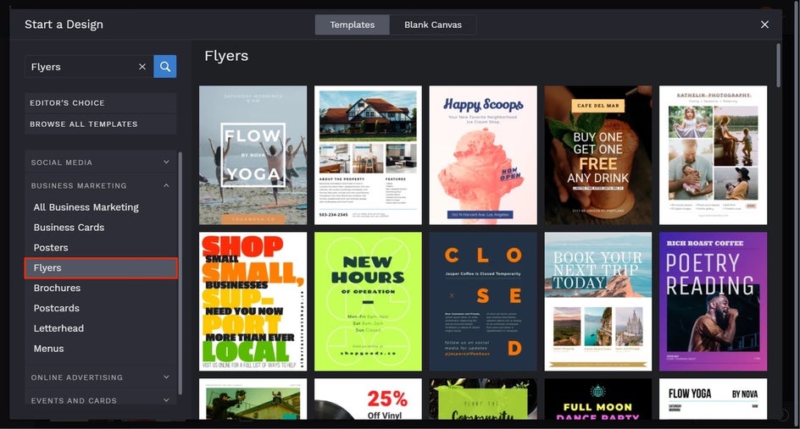Select Flyers category
800x429 pixels.
coord(101,268)
